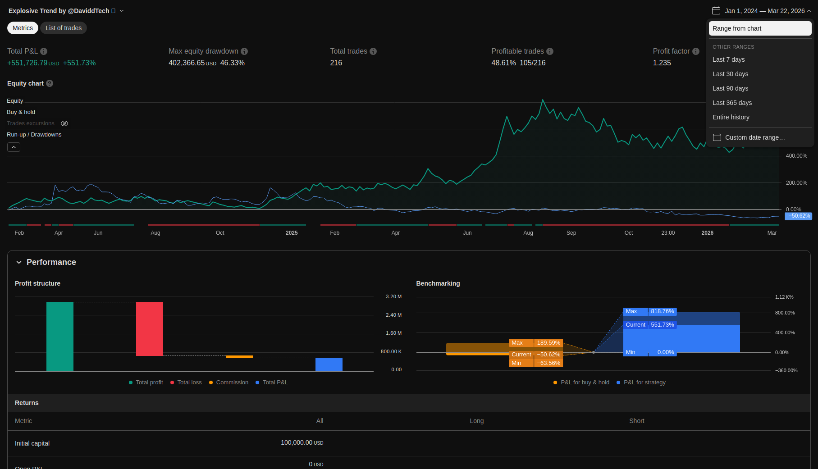The image size is (818, 469).
Task: Click the Profitable trades info icon
Action: 550,51
